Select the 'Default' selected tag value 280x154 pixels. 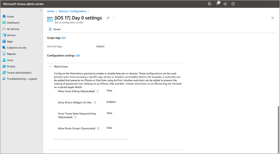100,47
